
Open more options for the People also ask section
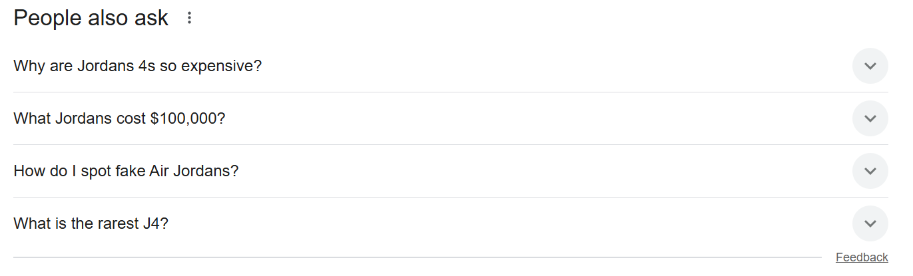(x=189, y=19)
